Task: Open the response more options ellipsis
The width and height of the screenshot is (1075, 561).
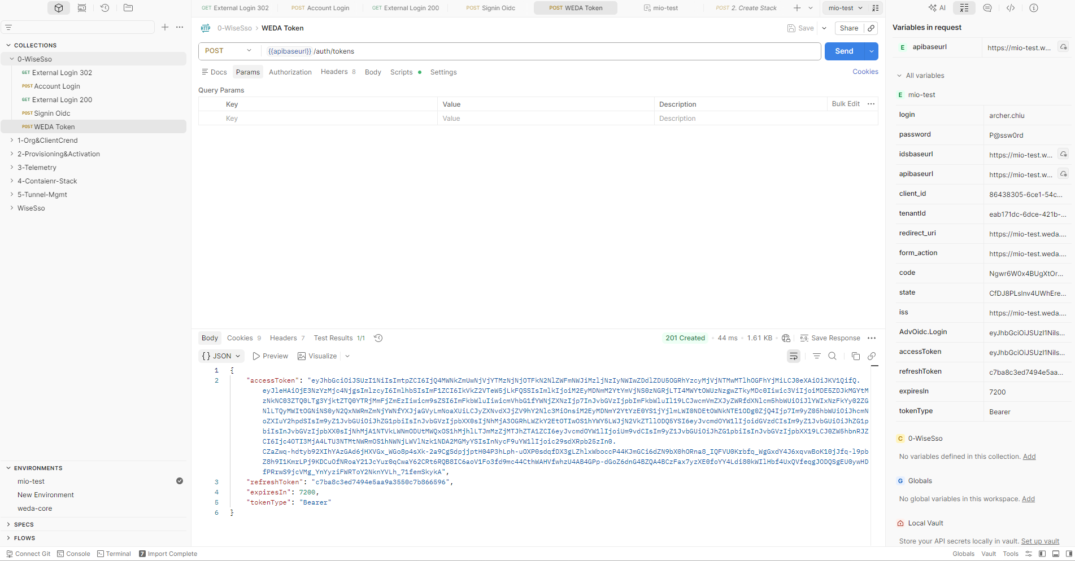Action: click(872, 338)
